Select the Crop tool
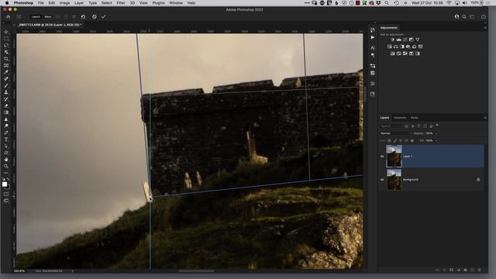This screenshot has height=279, width=496. pyautogui.click(x=6, y=59)
